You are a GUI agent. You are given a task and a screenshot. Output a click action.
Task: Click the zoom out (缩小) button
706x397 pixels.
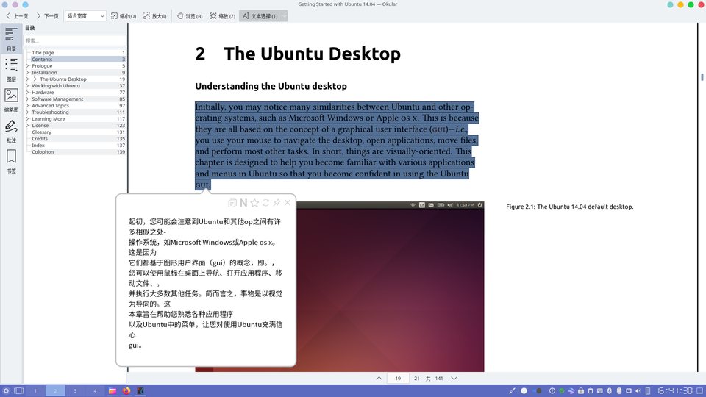124,15
